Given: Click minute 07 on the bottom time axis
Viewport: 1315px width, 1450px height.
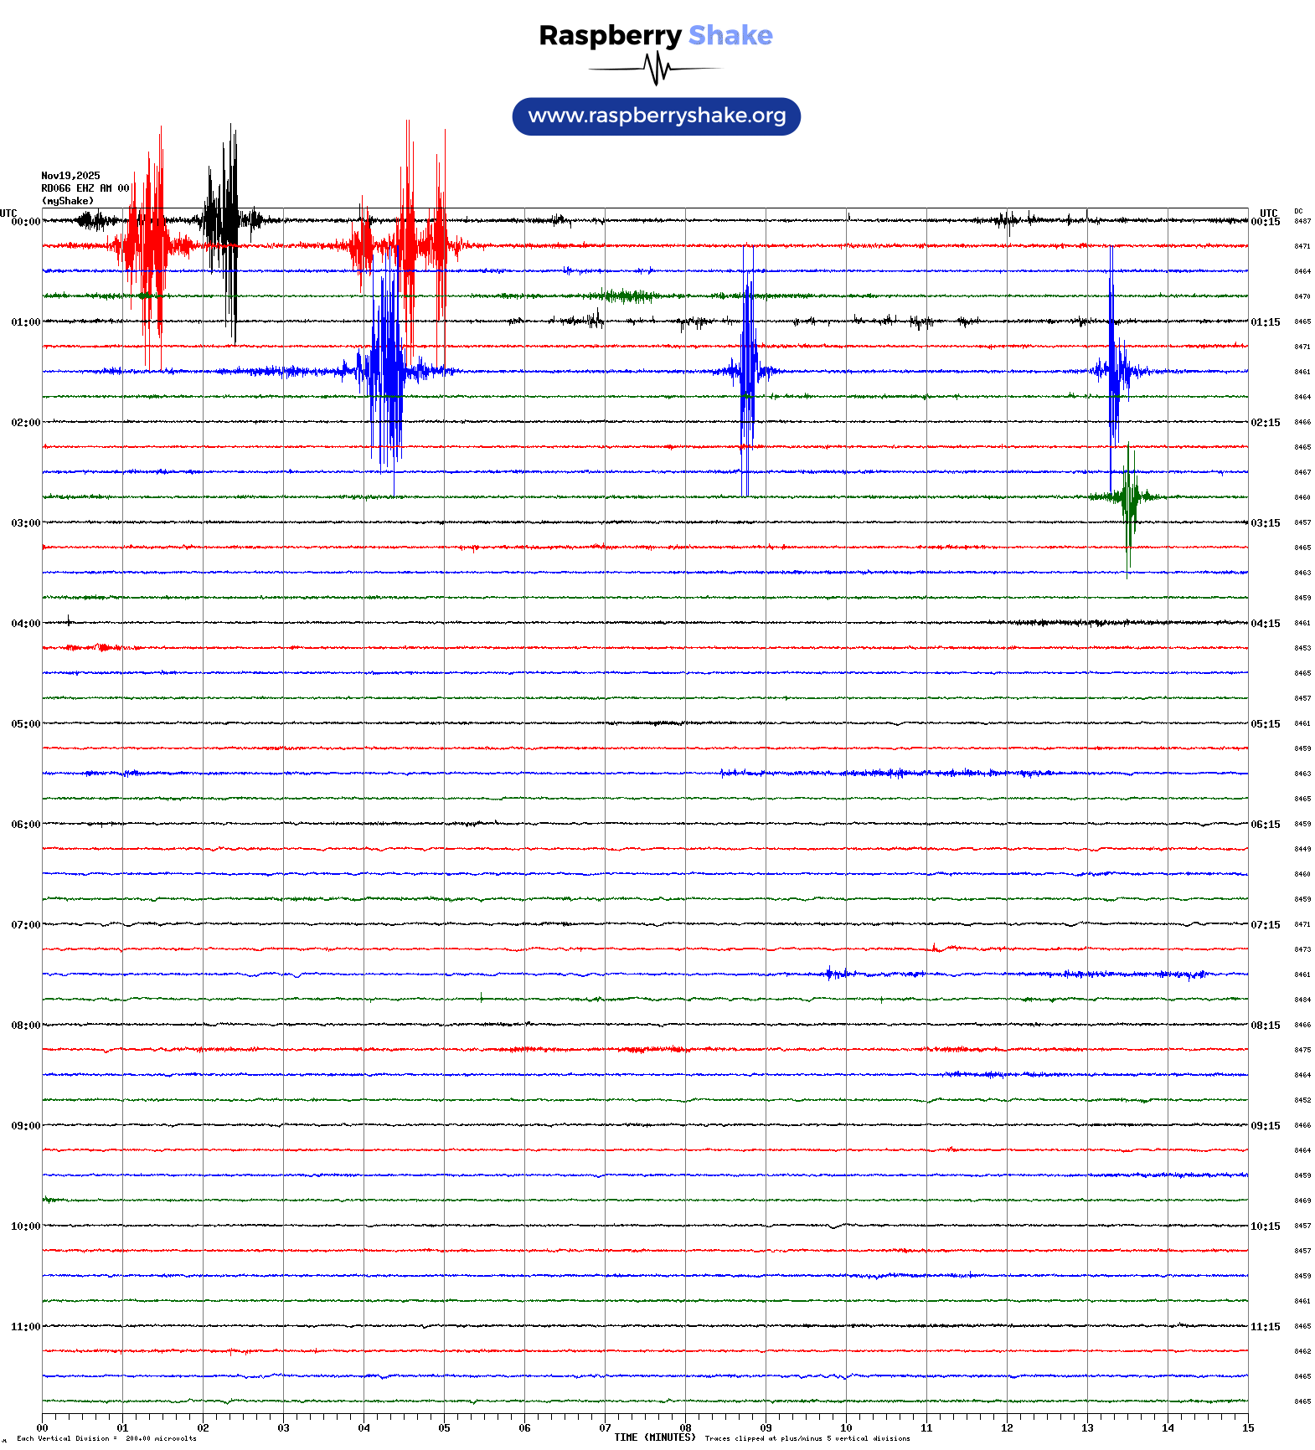Looking at the screenshot, I should 605,1428.
